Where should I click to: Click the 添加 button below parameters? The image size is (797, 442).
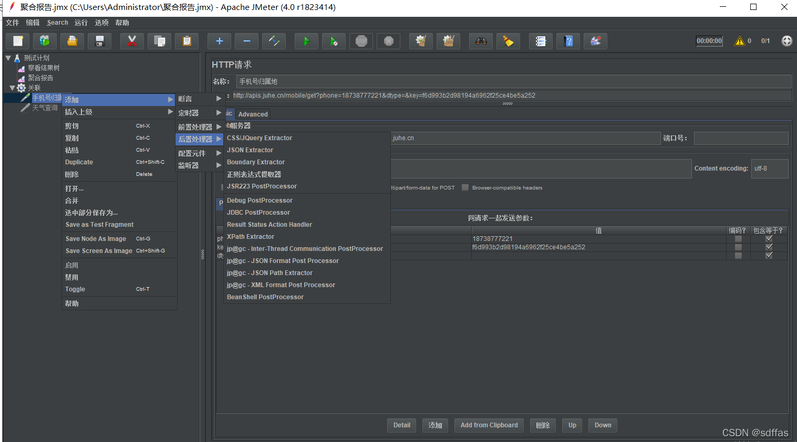click(435, 425)
